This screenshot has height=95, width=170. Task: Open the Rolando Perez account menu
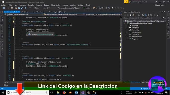pos(160,5)
